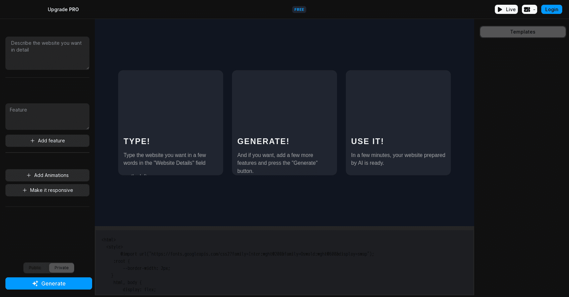
Task: Click into the Feature text field
Action: (47, 117)
